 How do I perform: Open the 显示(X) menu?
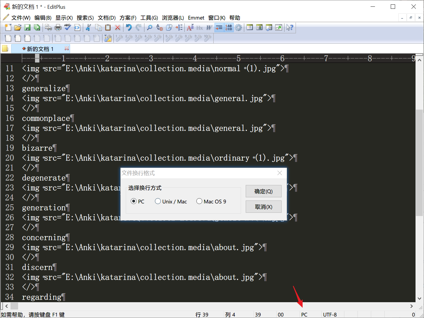64,18
